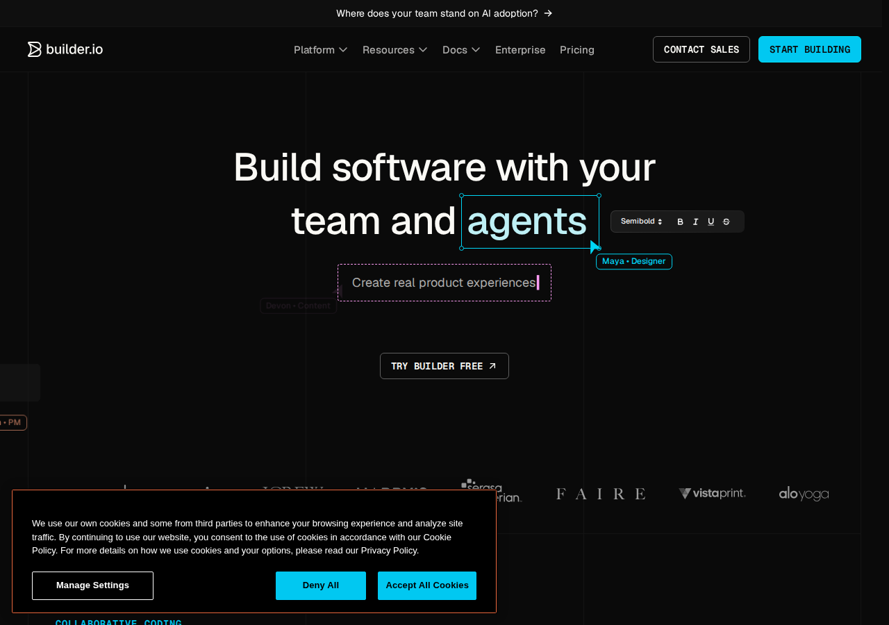Click the Alo Yoga logo
Image resolution: width=889 pixels, height=625 pixels.
coord(804,494)
